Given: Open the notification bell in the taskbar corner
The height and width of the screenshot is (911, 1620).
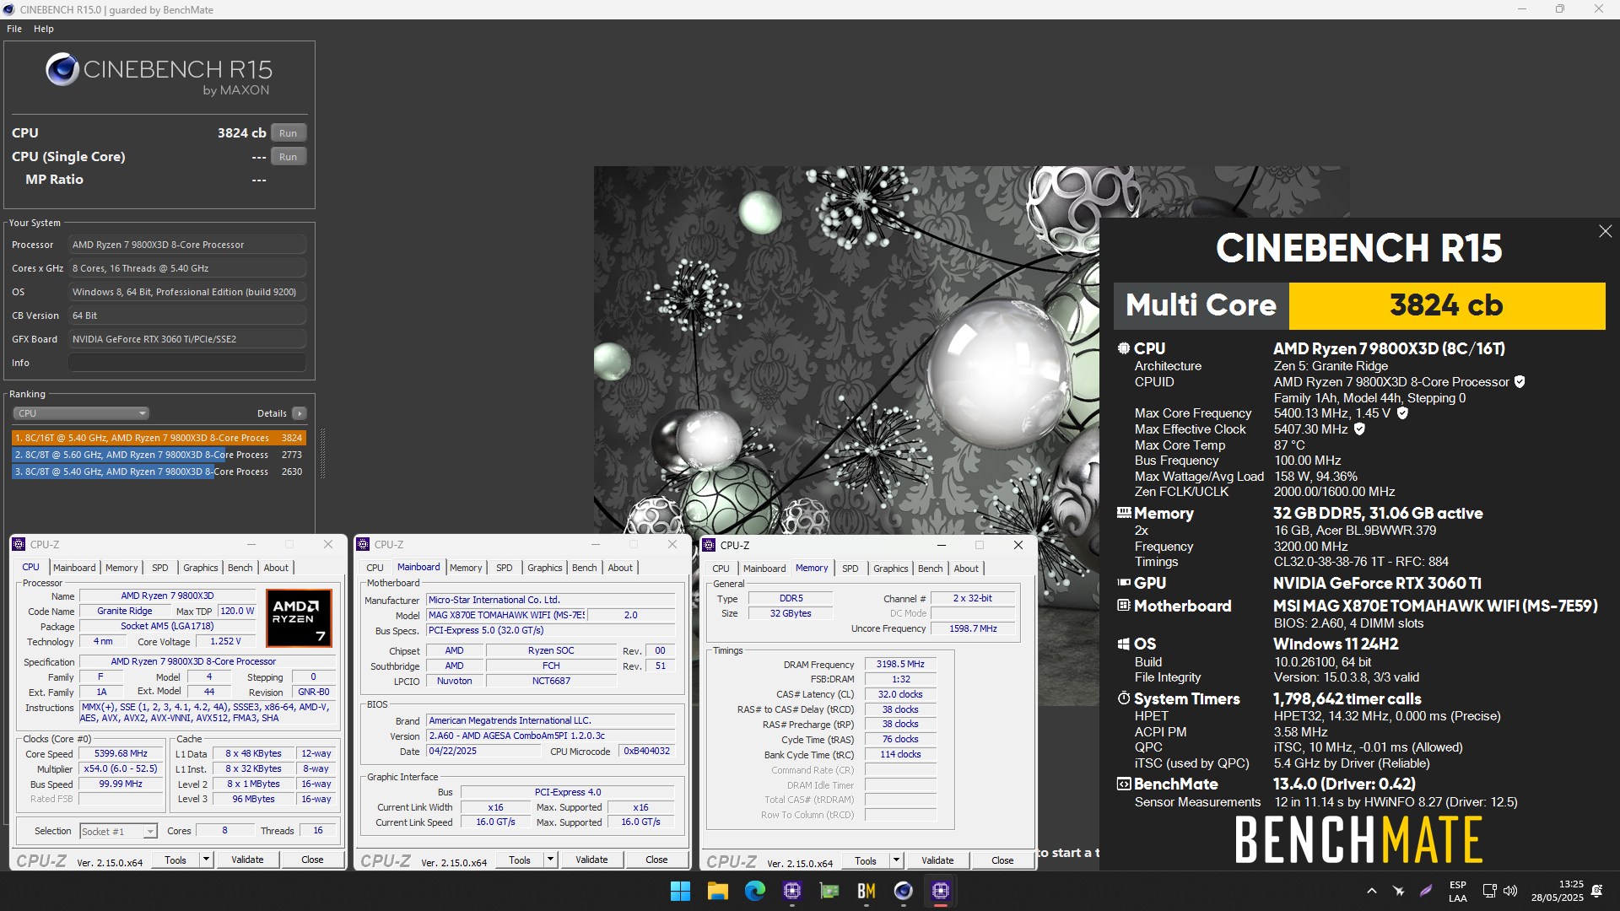Looking at the screenshot, I should [1596, 891].
